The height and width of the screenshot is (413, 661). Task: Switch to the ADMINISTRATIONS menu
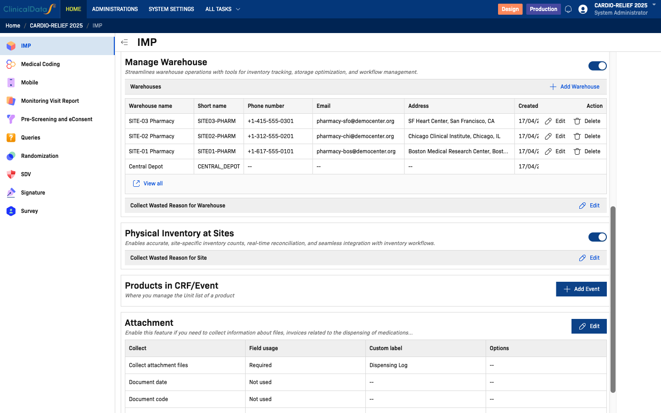click(115, 9)
